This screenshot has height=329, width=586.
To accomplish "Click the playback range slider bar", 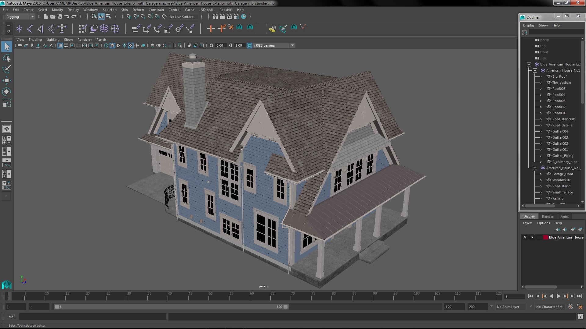I will (171, 307).
